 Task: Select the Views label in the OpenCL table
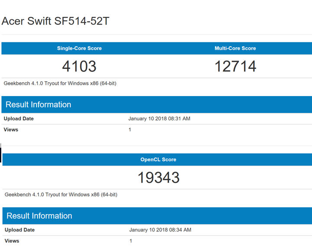pos(12,241)
